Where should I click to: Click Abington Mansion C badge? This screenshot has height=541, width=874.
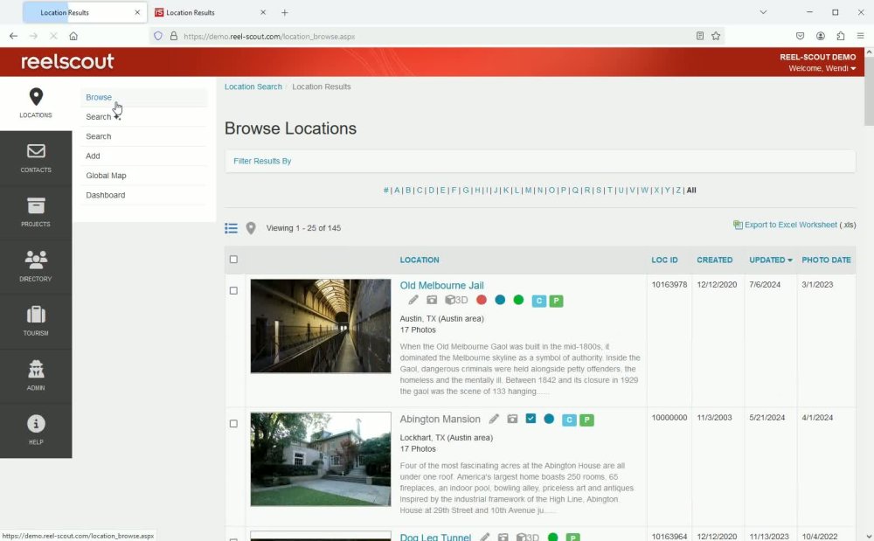(x=569, y=420)
